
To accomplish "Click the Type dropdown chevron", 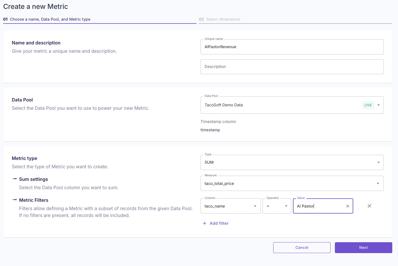I will pyautogui.click(x=378, y=162).
